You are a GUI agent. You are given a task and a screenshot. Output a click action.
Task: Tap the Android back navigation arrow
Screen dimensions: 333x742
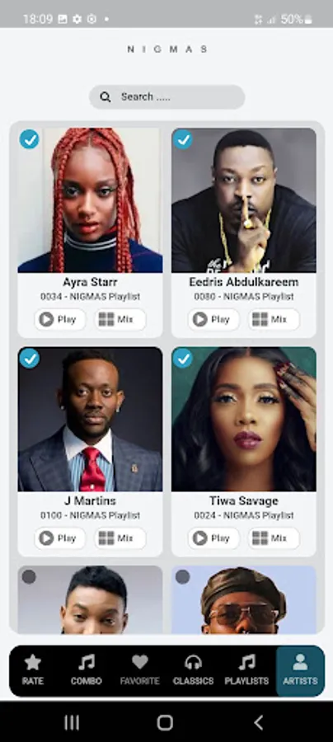point(258,722)
